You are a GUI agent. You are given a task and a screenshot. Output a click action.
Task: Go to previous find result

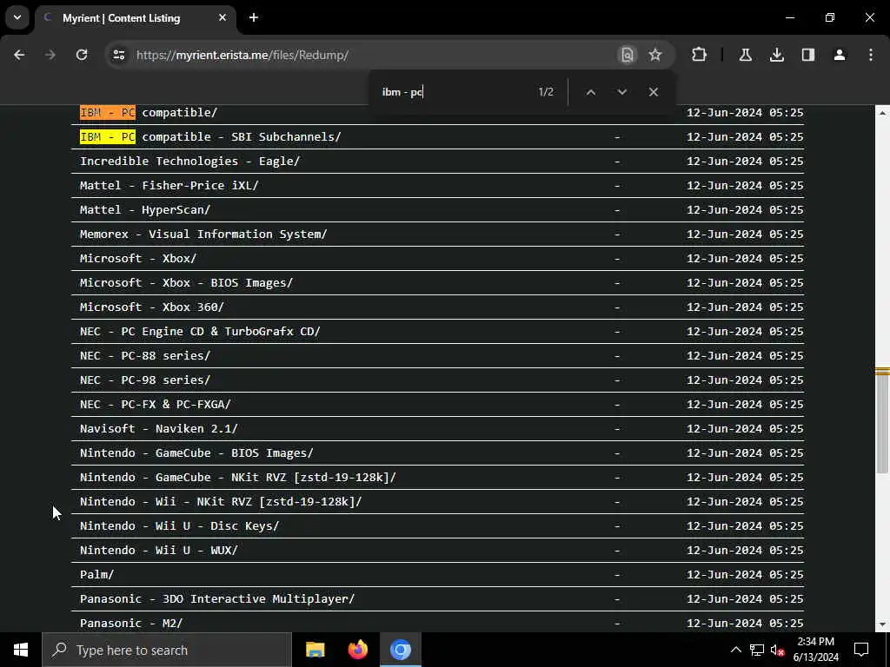[591, 92]
